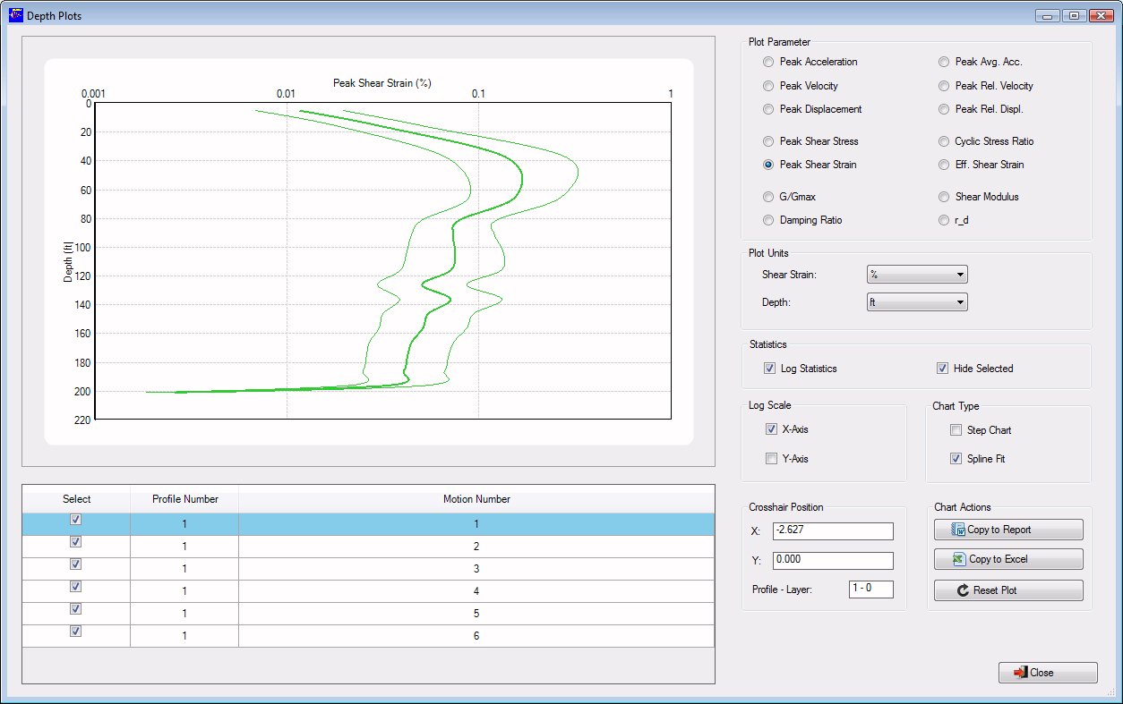The height and width of the screenshot is (704, 1123).
Task: Click the Depth [ft] axis label
Action: (x=68, y=260)
